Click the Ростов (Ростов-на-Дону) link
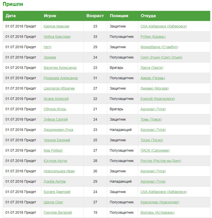The height and width of the screenshot is (218, 212). pos(161,161)
